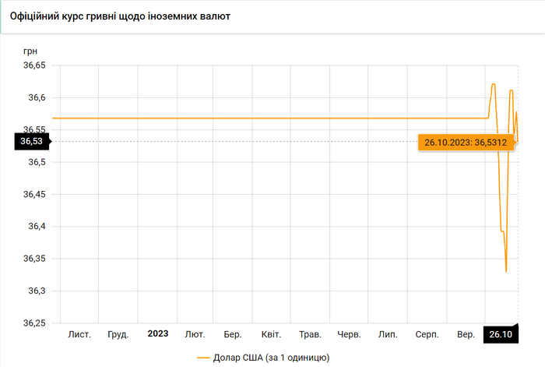Click the Лют. month axis label
The width and height of the screenshot is (545, 367).
click(x=195, y=334)
